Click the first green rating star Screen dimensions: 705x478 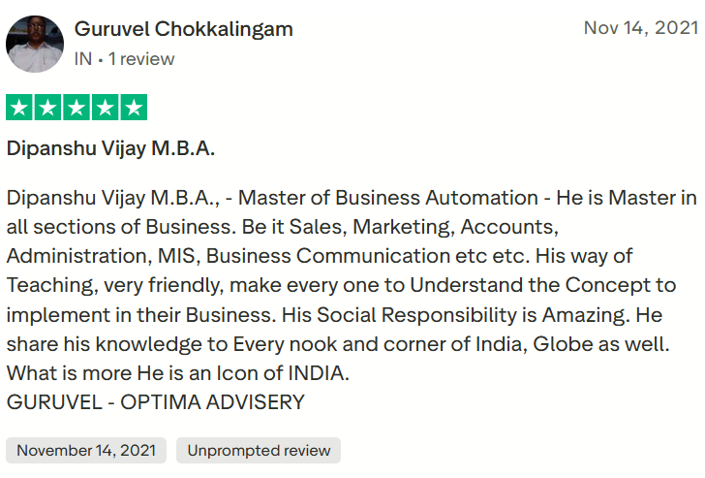[x=19, y=107]
